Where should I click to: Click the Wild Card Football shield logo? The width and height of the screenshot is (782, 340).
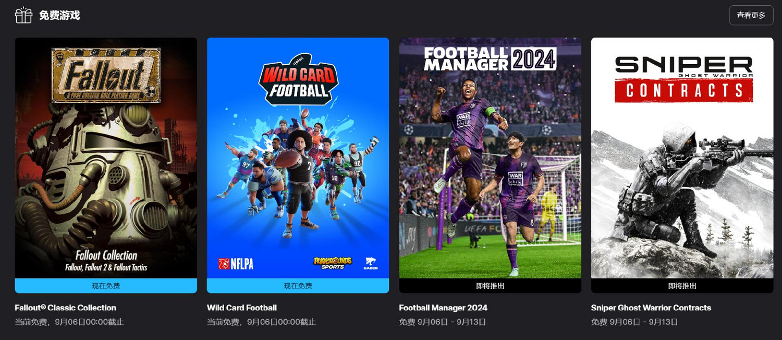tap(298, 79)
